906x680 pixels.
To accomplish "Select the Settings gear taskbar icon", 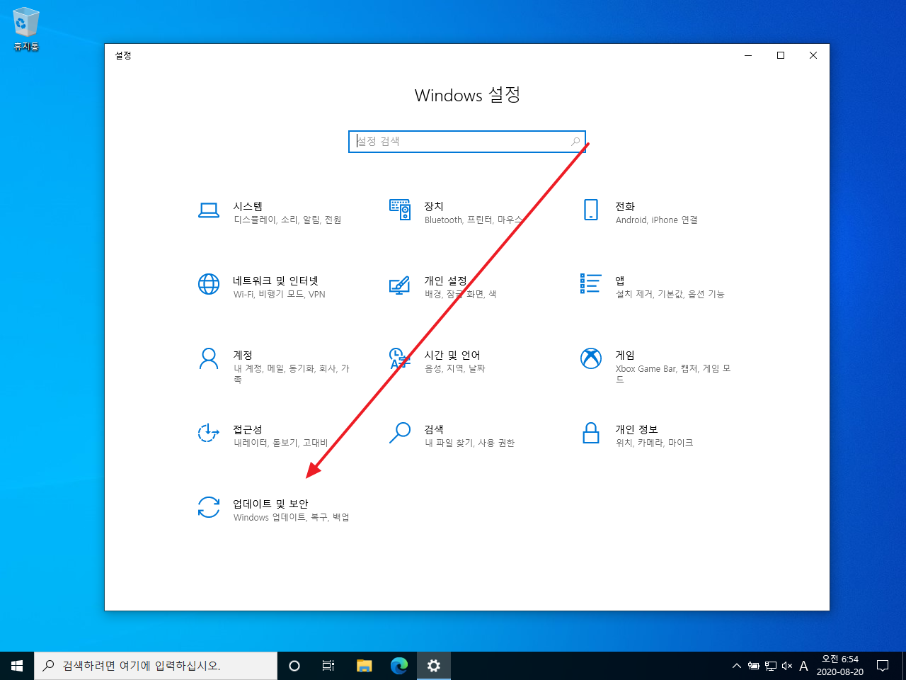I will click(434, 666).
